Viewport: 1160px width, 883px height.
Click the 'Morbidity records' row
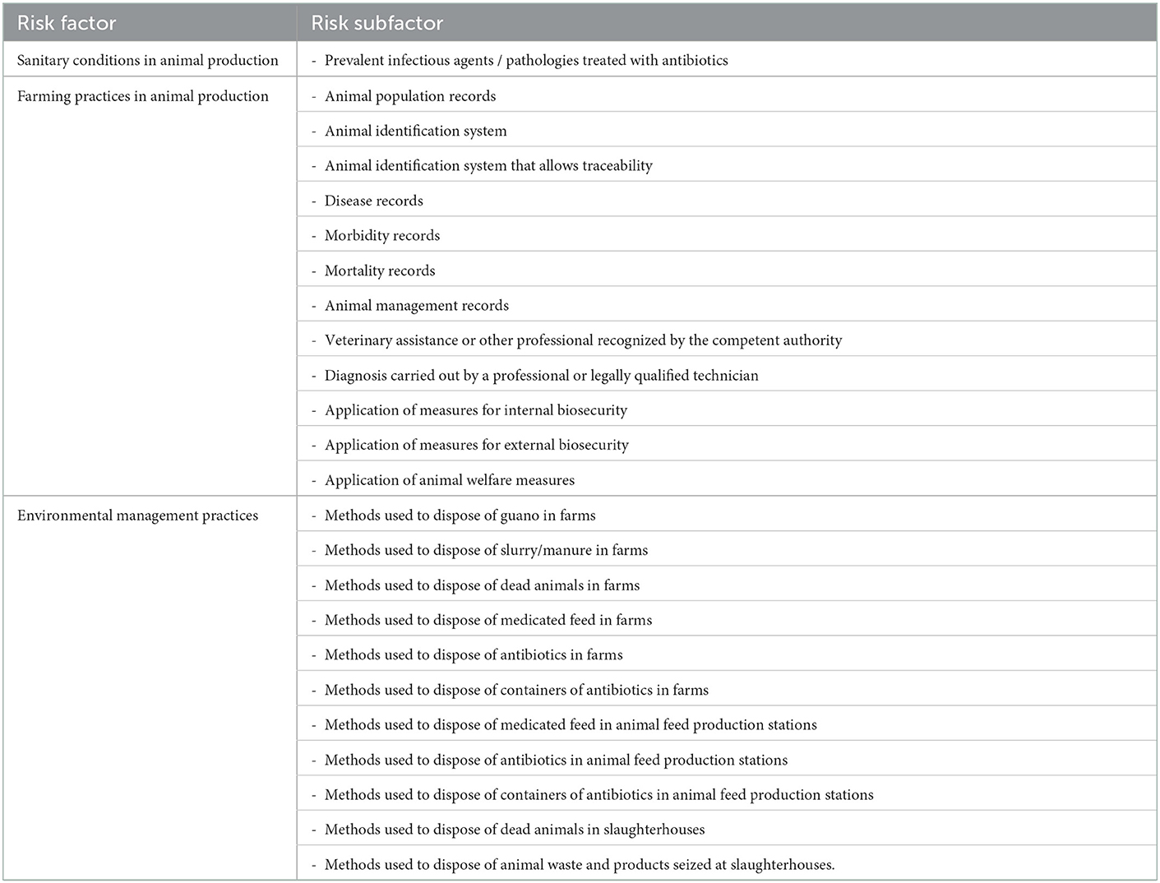727,235
